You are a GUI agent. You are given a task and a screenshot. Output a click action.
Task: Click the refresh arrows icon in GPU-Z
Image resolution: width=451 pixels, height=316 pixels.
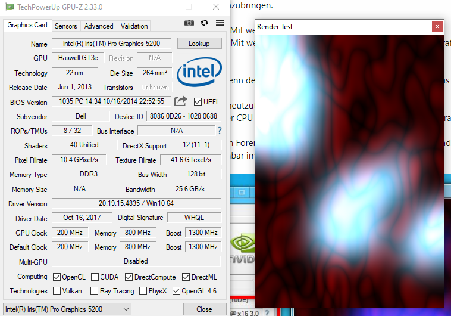pyautogui.click(x=204, y=23)
